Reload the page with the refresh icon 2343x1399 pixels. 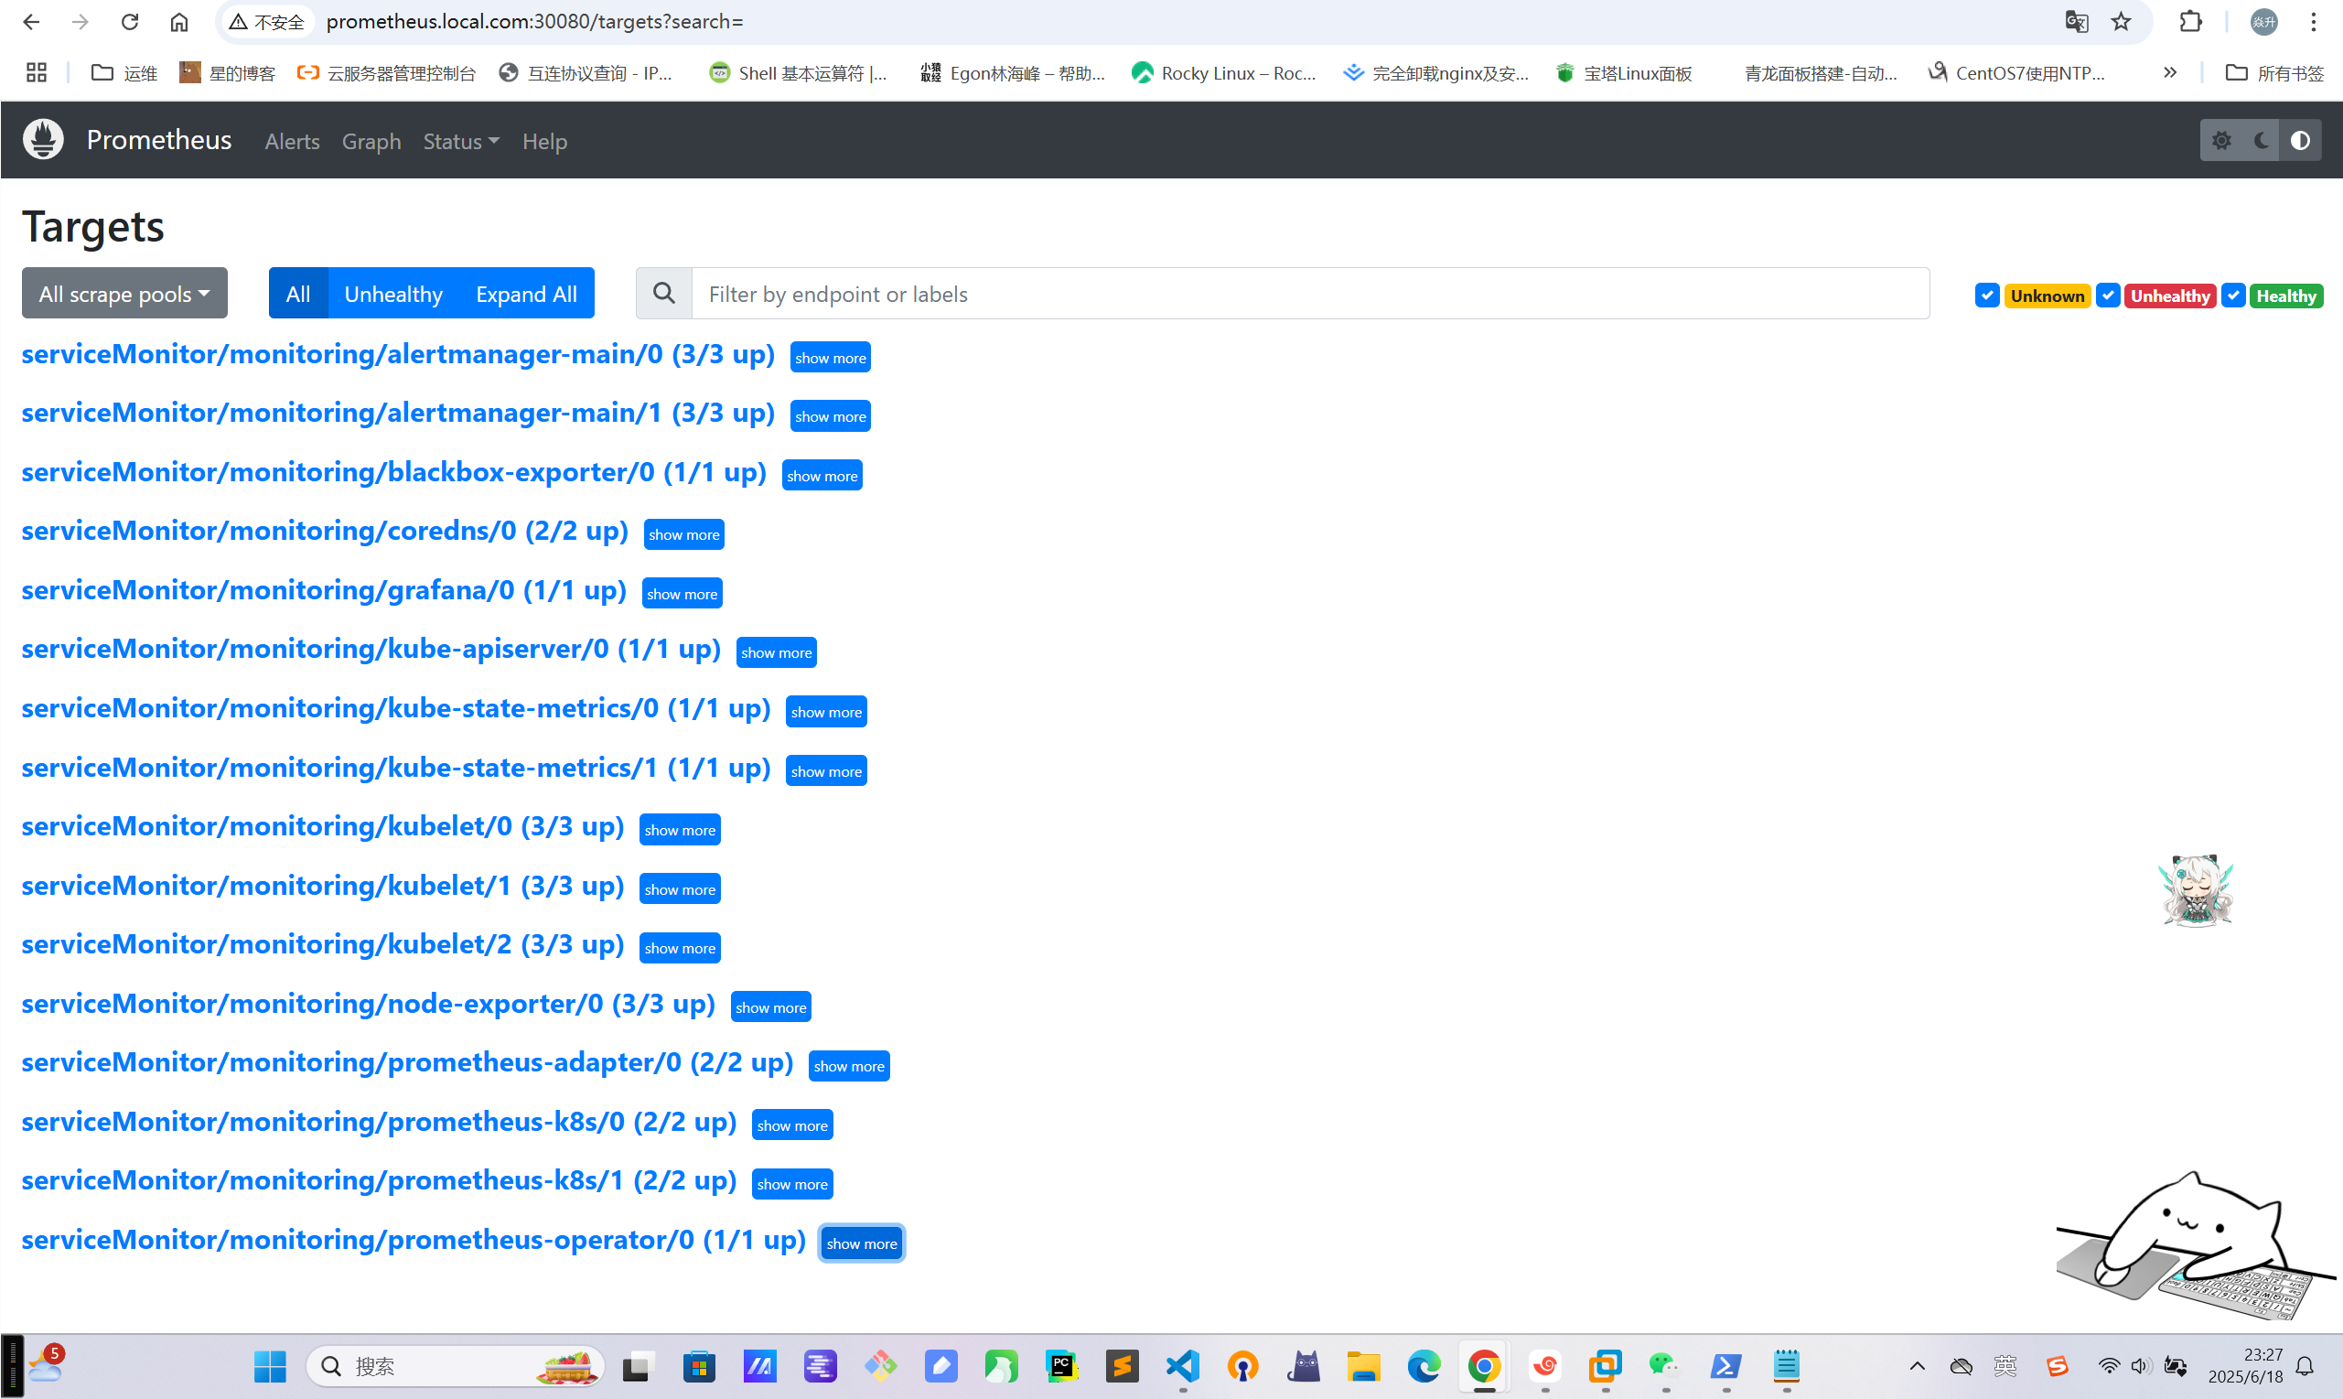tap(129, 21)
